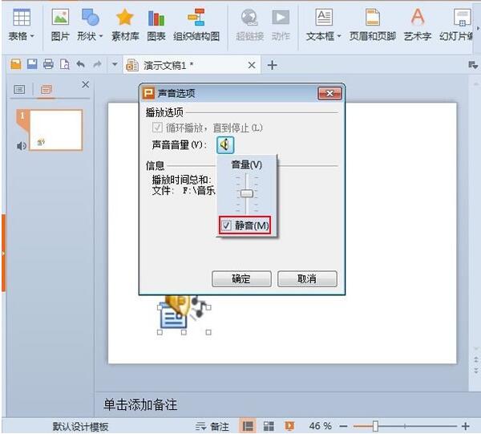Close the 演示文稿1 document tab
This screenshot has height=434, width=481.
click(252, 65)
